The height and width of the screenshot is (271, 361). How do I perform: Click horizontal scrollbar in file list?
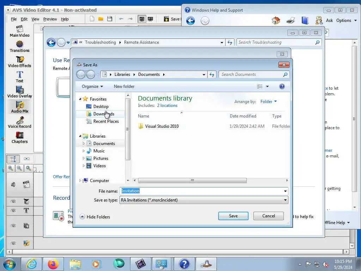[192, 180]
